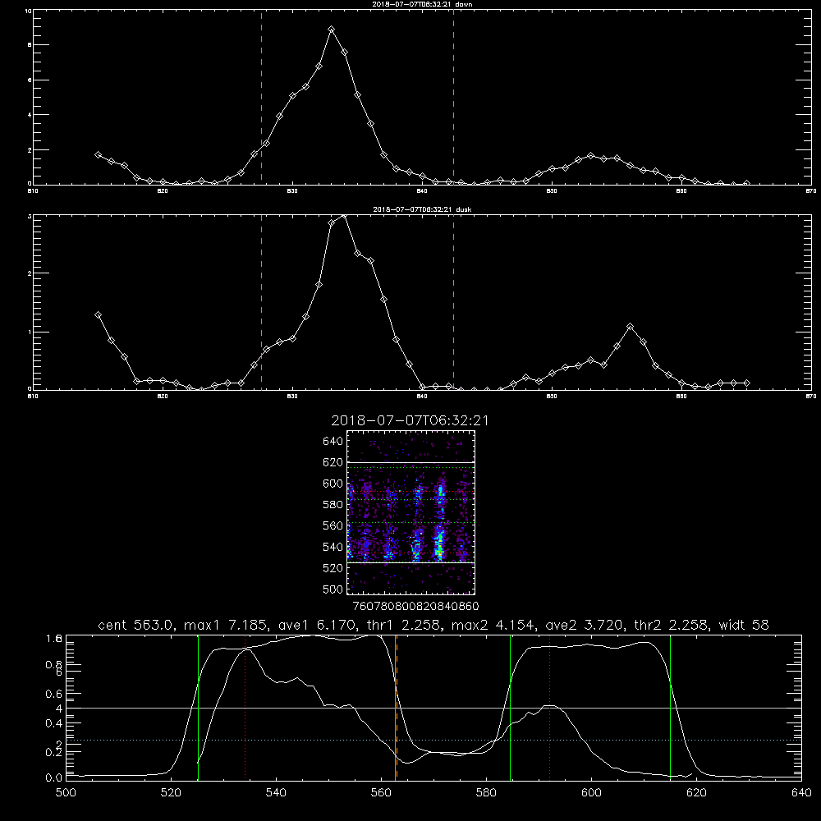This screenshot has width=821, height=821.
Task: Click heatmap y-axis label 520
Action: [x=333, y=568]
